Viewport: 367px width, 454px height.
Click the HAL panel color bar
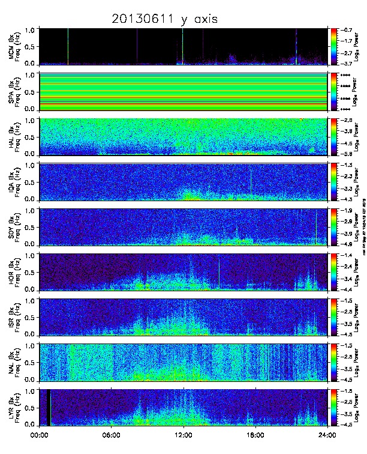tap(334, 137)
